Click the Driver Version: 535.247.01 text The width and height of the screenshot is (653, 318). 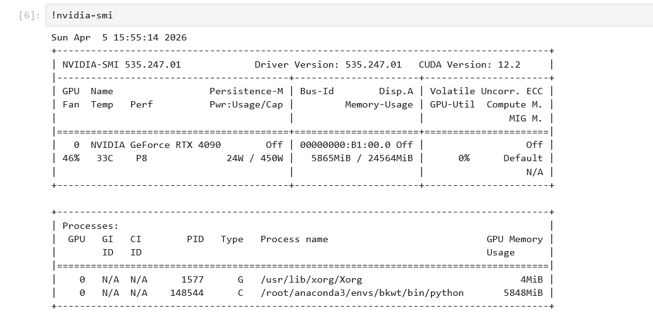pyautogui.click(x=328, y=64)
